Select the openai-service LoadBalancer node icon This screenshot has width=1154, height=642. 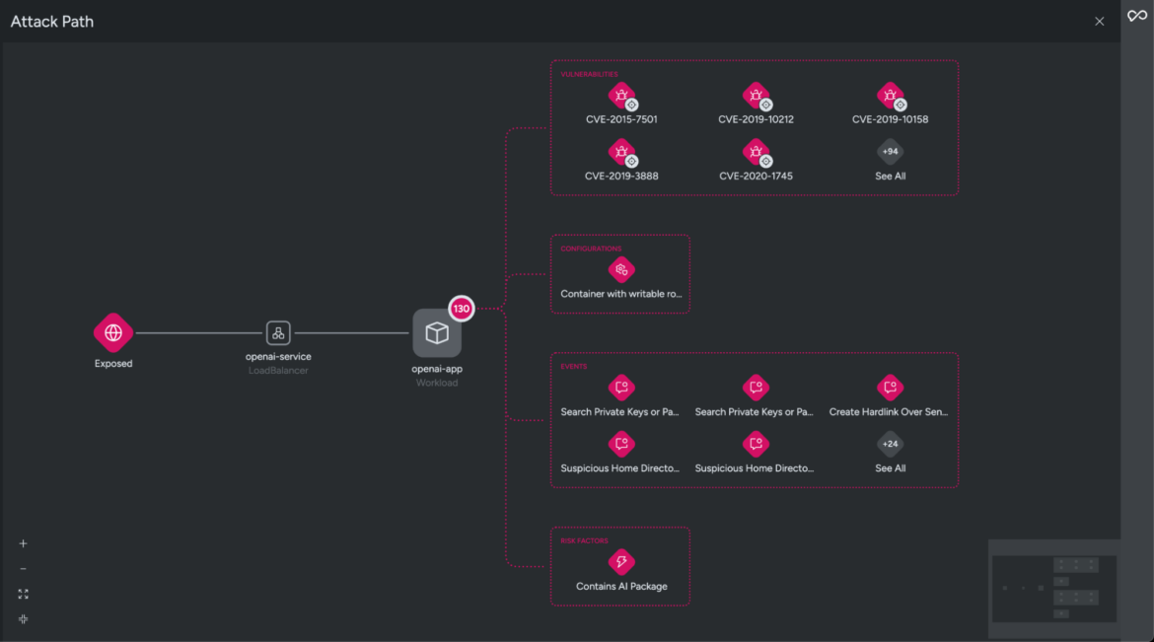coord(278,332)
